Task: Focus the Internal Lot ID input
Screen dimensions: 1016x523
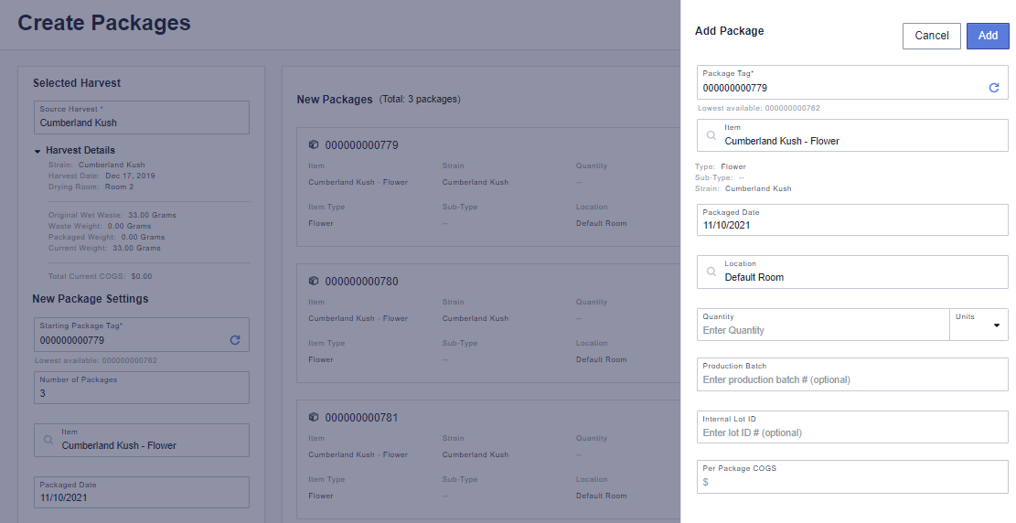Action: (x=852, y=427)
